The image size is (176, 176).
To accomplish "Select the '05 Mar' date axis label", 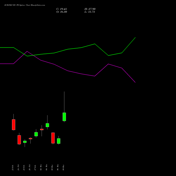I will (52, 168).
